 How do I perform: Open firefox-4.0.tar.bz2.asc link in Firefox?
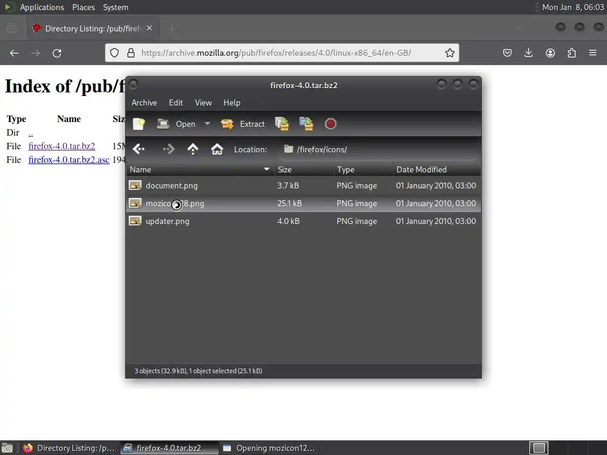pos(69,160)
